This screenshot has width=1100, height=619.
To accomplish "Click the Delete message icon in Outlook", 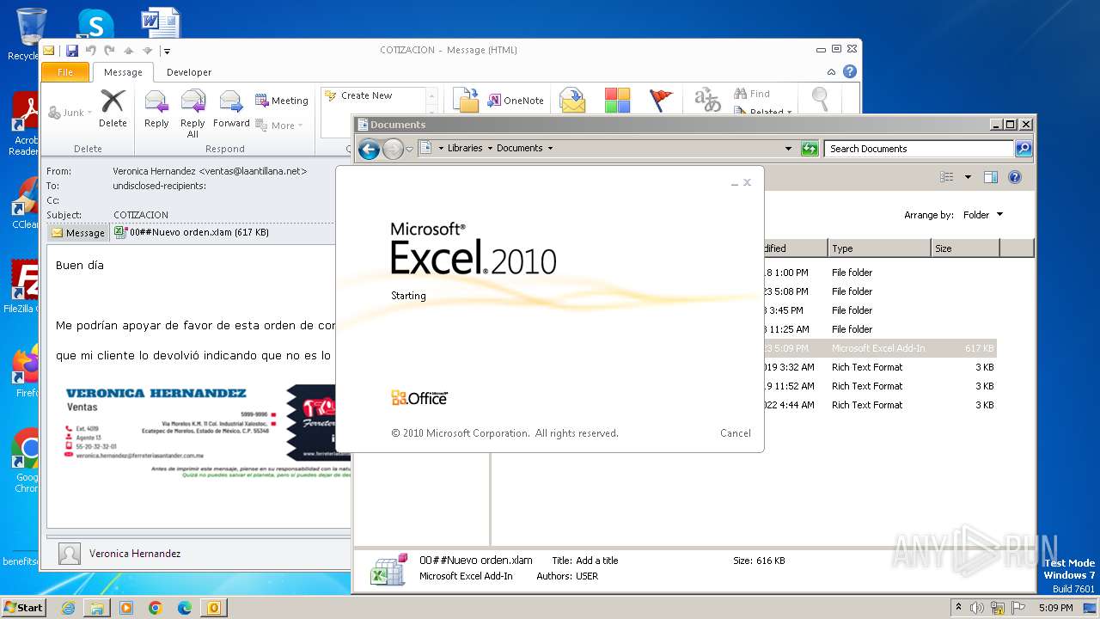I will 113,108.
